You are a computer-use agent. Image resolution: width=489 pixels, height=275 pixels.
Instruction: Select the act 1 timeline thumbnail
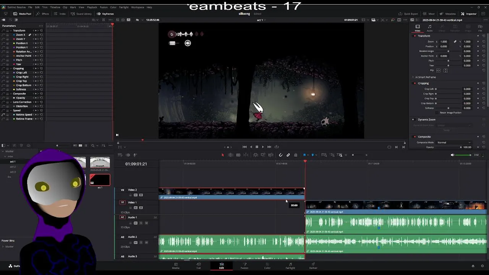coord(100,180)
